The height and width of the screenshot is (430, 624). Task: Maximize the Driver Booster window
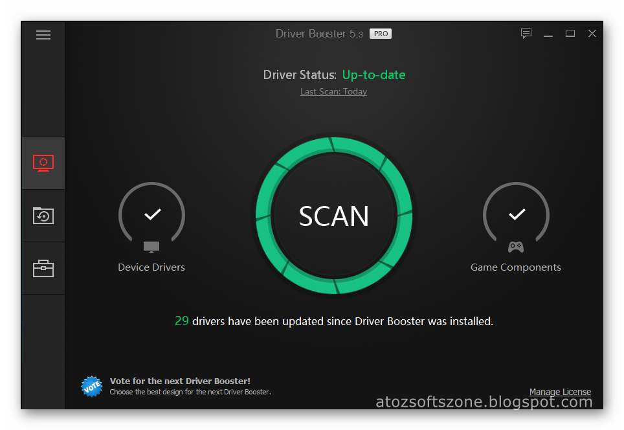click(x=570, y=34)
